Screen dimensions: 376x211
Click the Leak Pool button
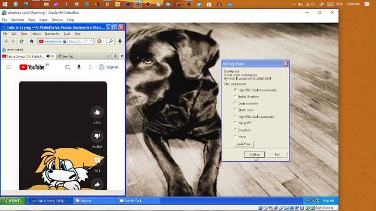(x=243, y=144)
